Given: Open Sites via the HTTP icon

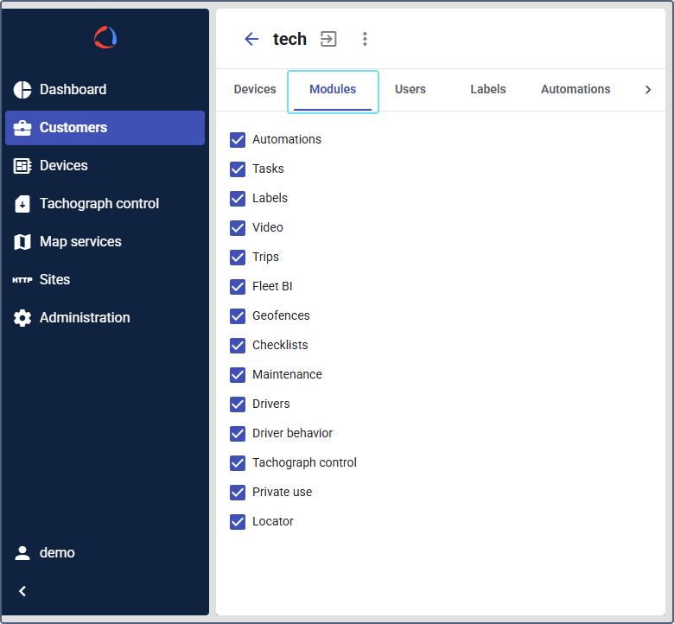Looking at the screenshot, I should [22, 280].
